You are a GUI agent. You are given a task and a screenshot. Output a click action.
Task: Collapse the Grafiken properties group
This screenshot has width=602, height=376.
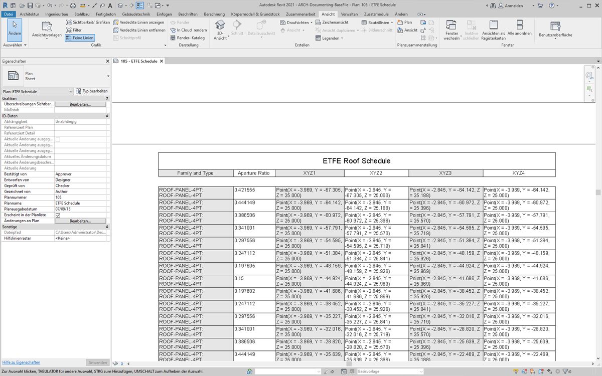107,98
